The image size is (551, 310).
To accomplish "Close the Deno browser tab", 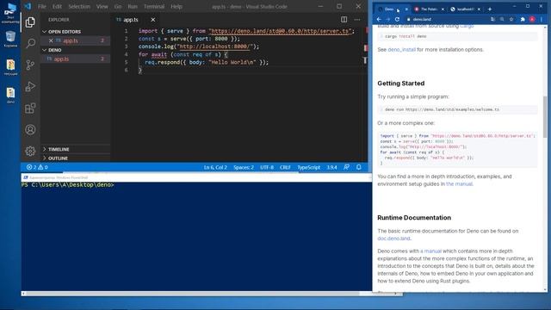I will pyautogui.click(x=406, y=9).
